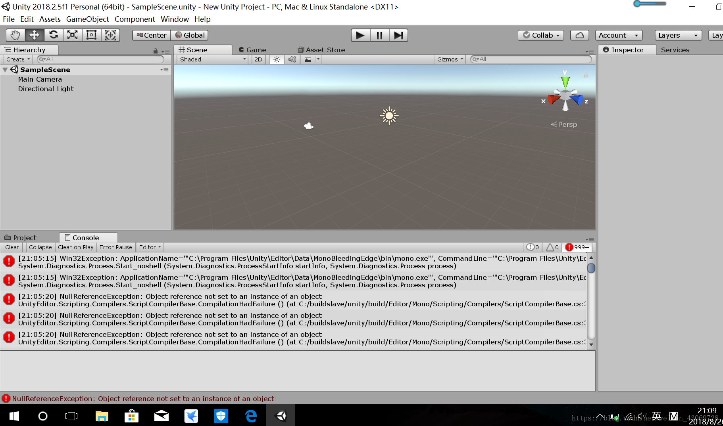Switch to the Hierarchy tab
The width and height of the screenshot is (723, 426).
(x=29, y=50)
